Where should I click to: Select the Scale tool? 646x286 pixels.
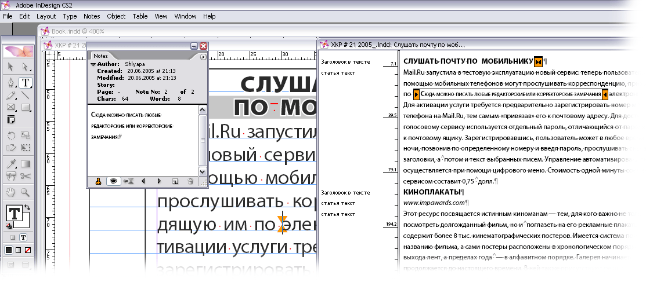pos(26,135)
